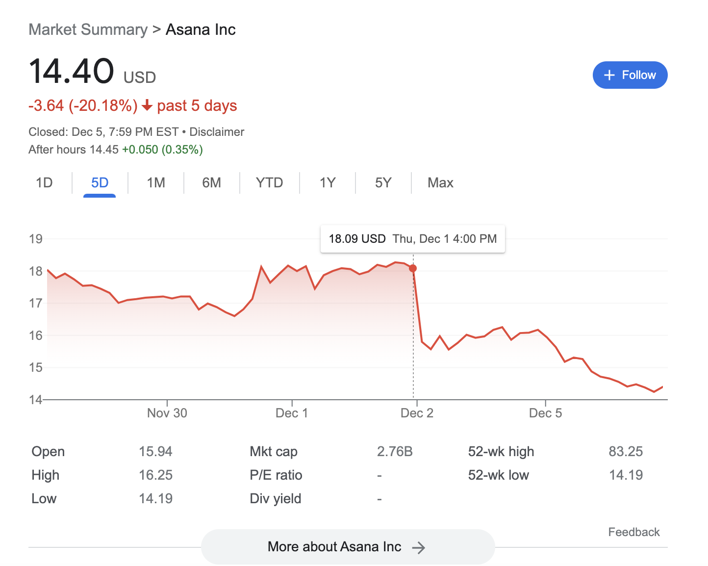Open the 5Y time range
The height and width of the screenshot is (566, 708).
[x=383, y=183]
